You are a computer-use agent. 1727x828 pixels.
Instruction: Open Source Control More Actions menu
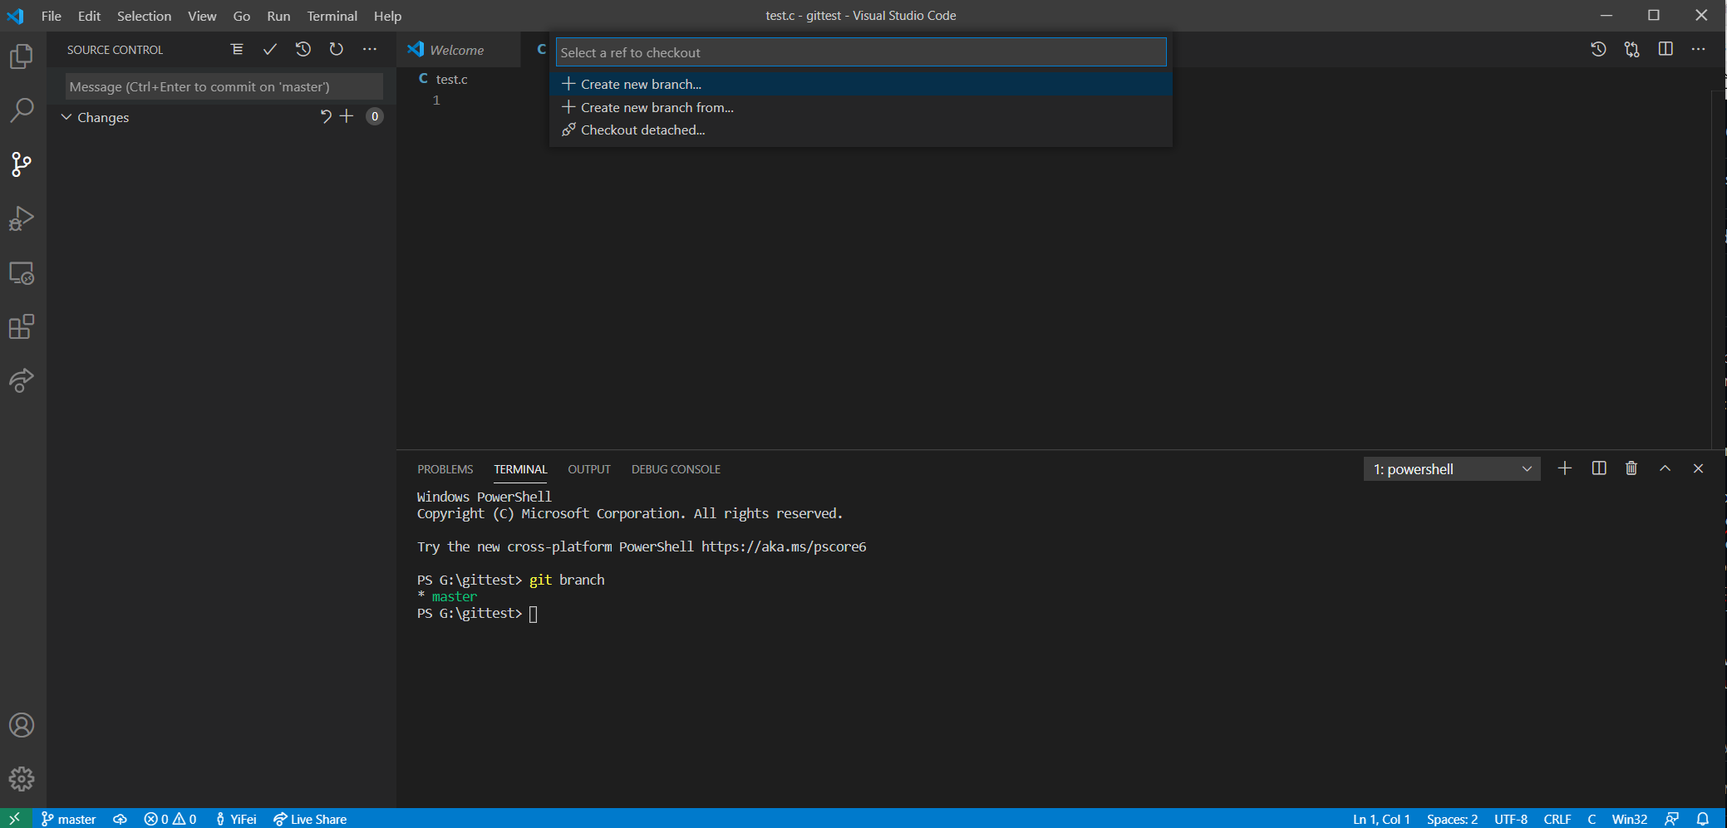tap(370, 49)
